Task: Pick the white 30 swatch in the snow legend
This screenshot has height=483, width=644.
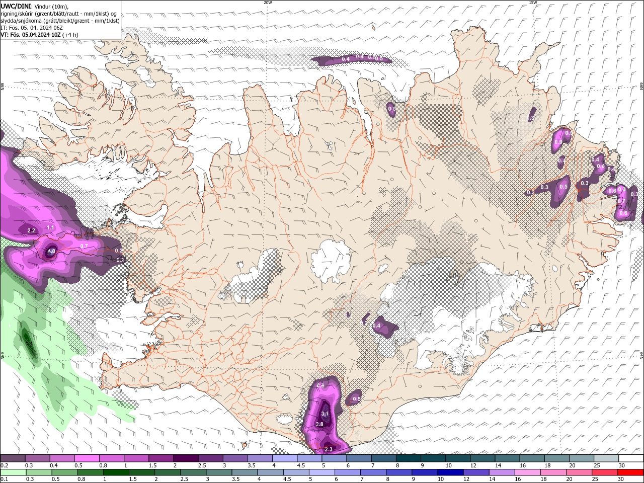Action: coord(631,458)
